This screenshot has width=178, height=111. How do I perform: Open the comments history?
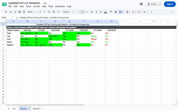click(x=141, y=4)
